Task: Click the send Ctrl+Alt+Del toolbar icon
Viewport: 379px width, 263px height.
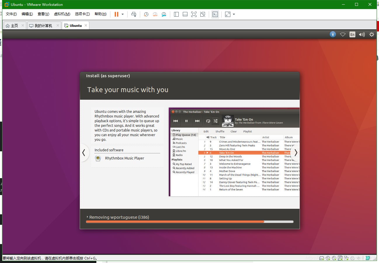Action: [x=134, y=14]
